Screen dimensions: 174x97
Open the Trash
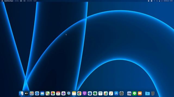coord(153,93)
